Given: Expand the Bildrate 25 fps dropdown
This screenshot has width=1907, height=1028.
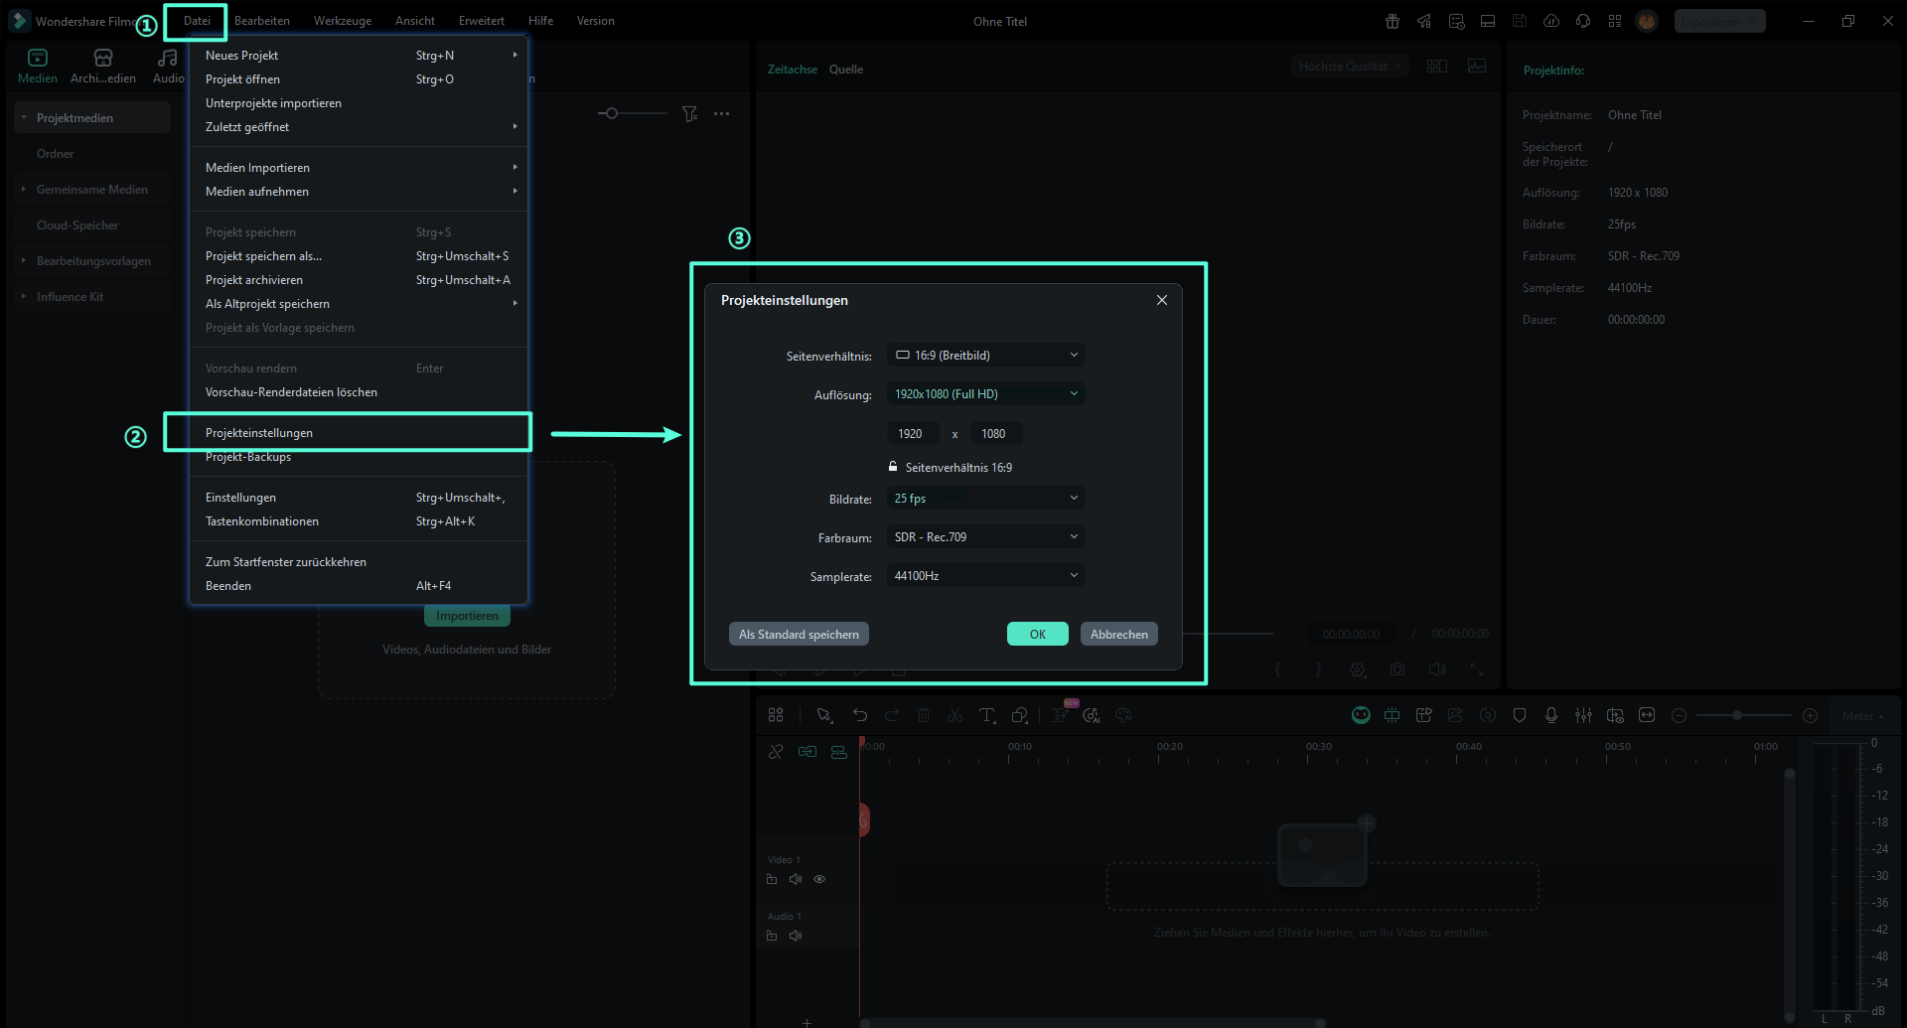Looking at the screenshot, I should pyautogui.click(x=985, y=499).
